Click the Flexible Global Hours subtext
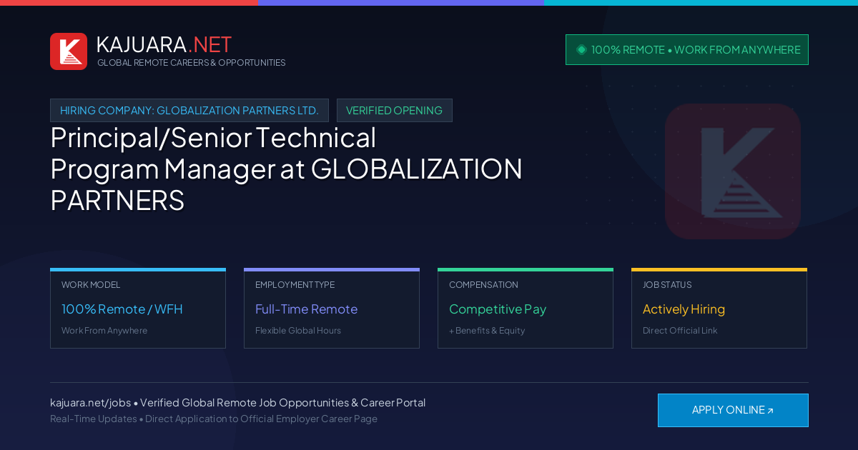Image resolution: width=858 pixels, height=450 pixels. click(x=298, y=331)
